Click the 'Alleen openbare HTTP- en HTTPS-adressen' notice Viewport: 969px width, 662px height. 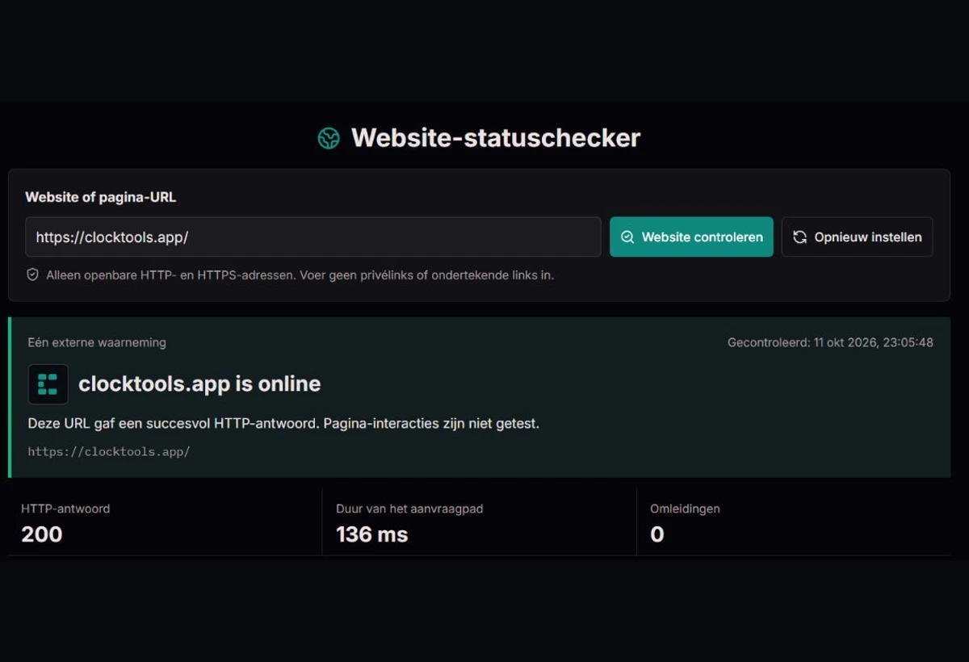point(300,274)
